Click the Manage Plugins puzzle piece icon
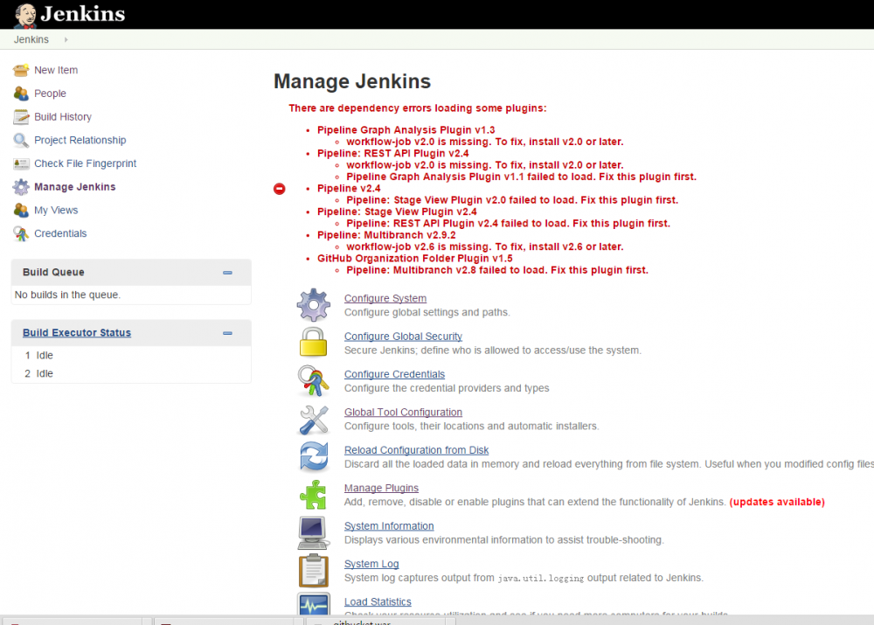Image resolution: width=874 pixels, height=625 pixels. coord(313,495)
